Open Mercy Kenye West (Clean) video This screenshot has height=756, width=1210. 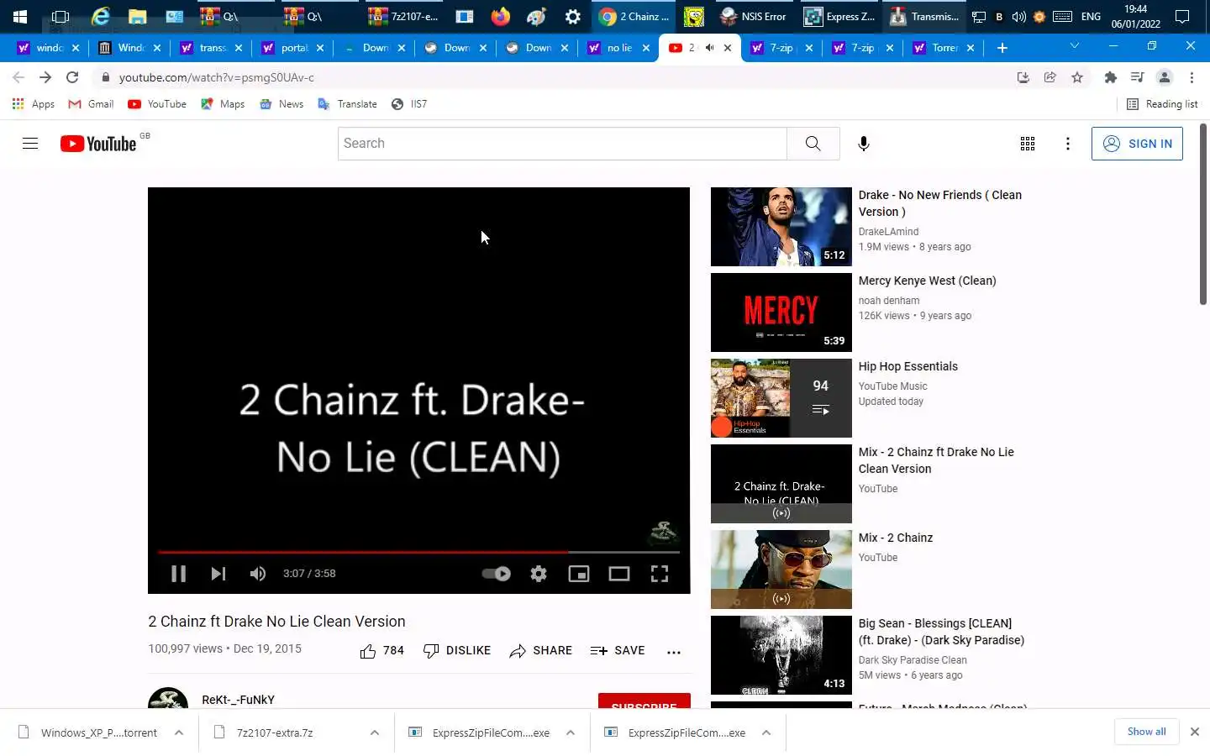(927, 281)
